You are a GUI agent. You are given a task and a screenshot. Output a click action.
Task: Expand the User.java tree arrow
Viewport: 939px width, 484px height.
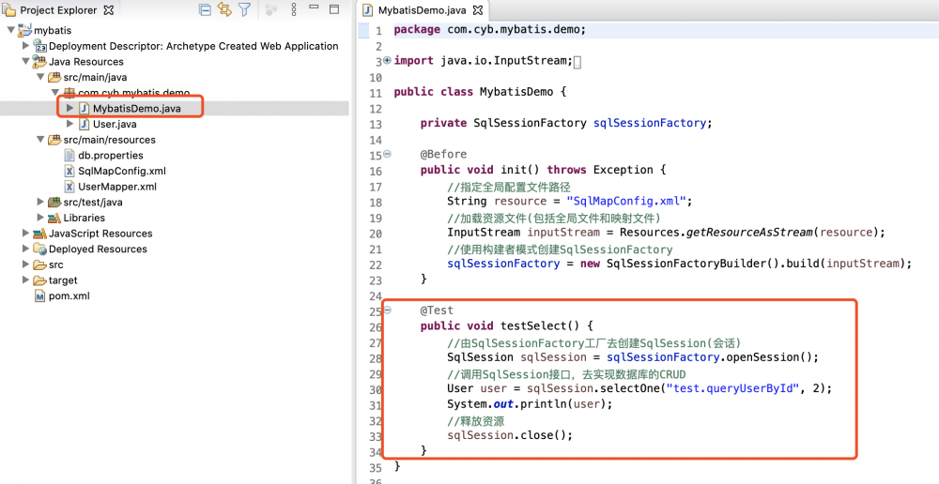coord(69,123)
